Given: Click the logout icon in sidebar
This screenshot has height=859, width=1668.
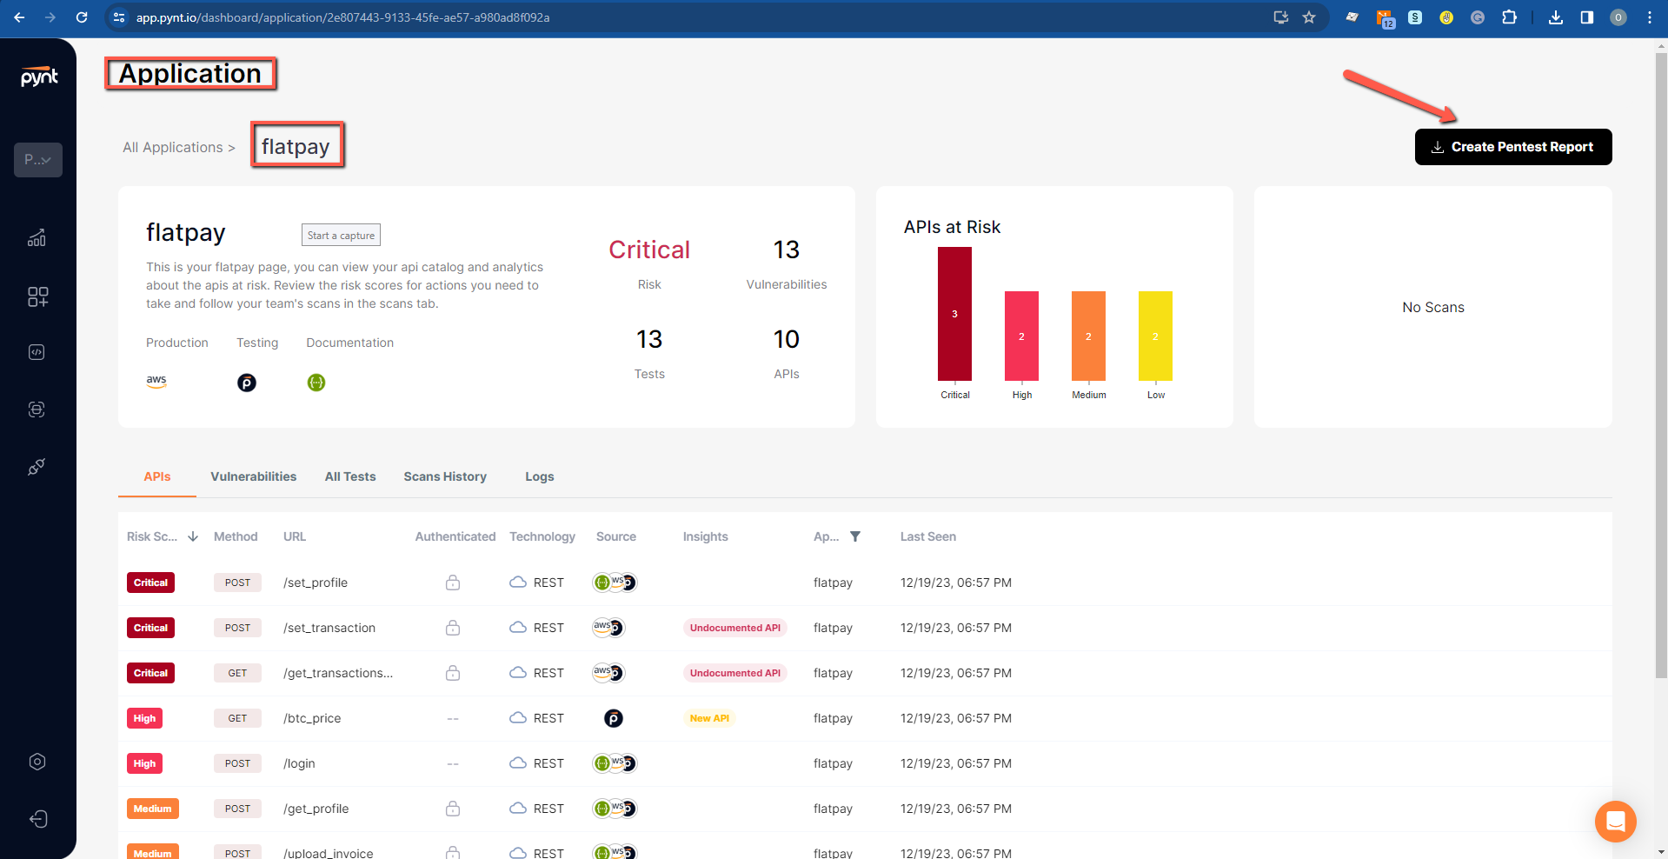Looking at the screenshot, I should click(37, 819).
